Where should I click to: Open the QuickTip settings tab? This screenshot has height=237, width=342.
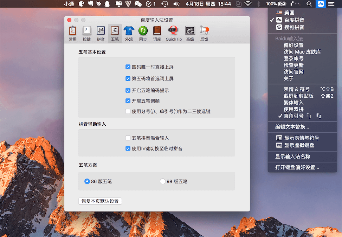(x=174, y=34)
